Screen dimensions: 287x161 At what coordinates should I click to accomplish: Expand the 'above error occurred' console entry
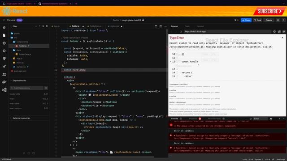coord(175,126)
